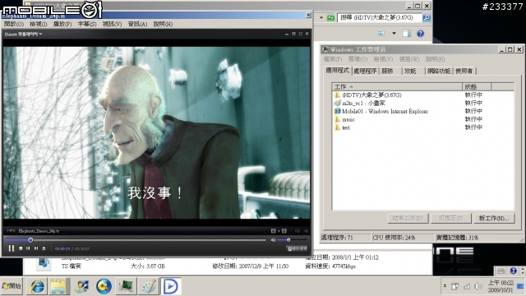Switch to 應用程式 tab in Task Manager

[338, 71]
